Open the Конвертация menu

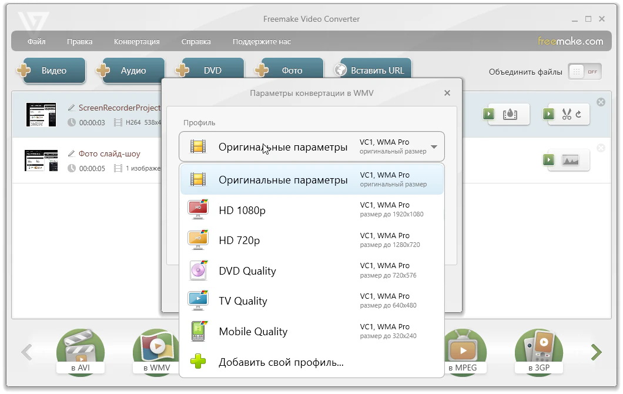(x=136, y=42)
